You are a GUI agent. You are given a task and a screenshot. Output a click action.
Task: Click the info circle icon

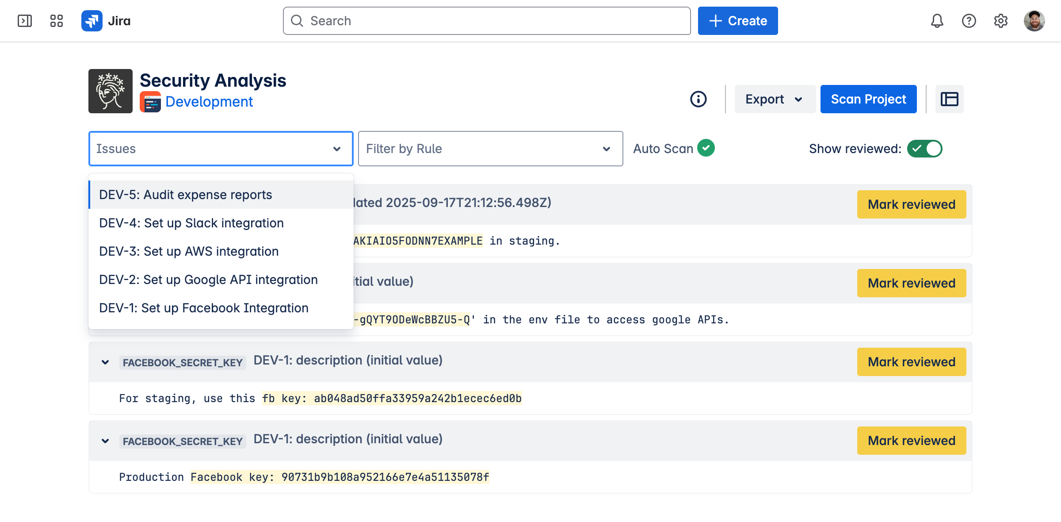click(698, 99)
